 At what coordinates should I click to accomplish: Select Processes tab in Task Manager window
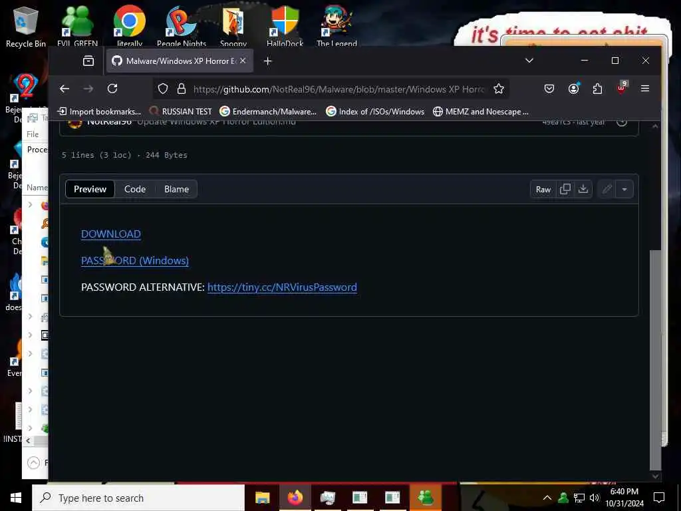click(37, 150)
